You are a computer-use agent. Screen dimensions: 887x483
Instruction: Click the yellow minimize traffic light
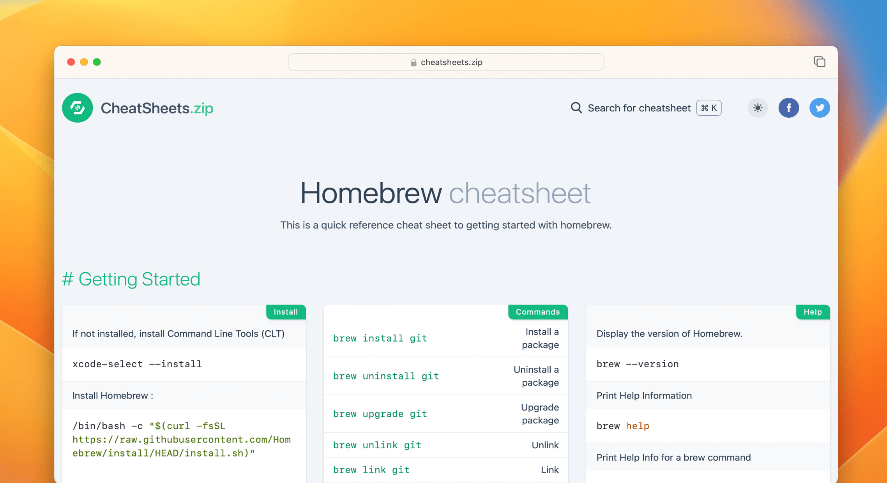point(84,62)
